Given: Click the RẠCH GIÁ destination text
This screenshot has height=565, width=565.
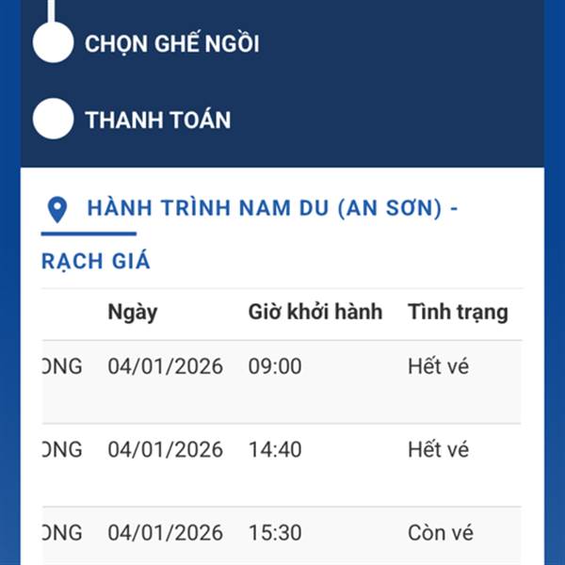Looking at the screenshot, I should coord(96,261).
